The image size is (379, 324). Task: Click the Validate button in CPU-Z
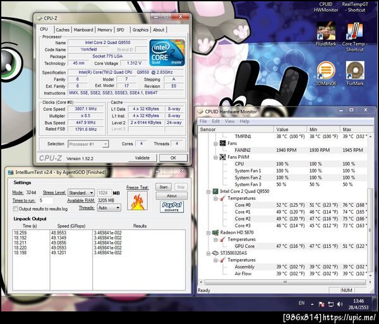[x=142, y=158]
